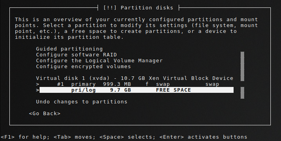
Task: Select Virtual disk 1 (xvda) device
Action: pos(134,78)
